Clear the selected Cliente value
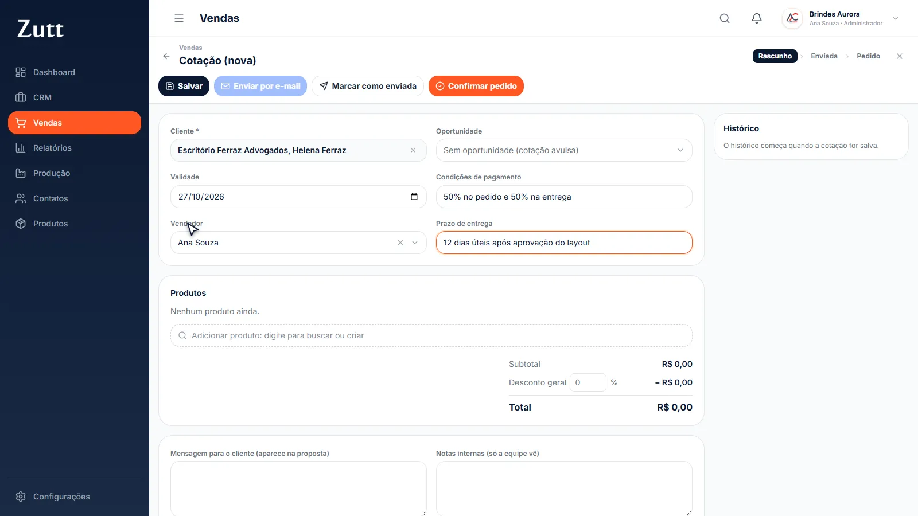This screenshot has height=516, width=918. click(413, 150)
